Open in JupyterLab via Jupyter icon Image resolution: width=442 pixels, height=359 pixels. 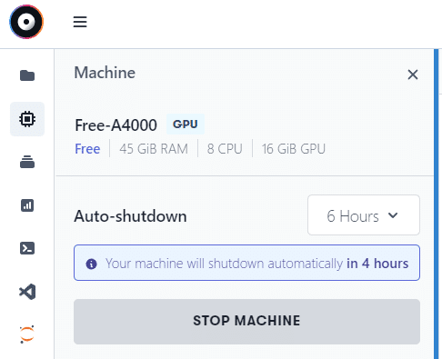(27, 334)
